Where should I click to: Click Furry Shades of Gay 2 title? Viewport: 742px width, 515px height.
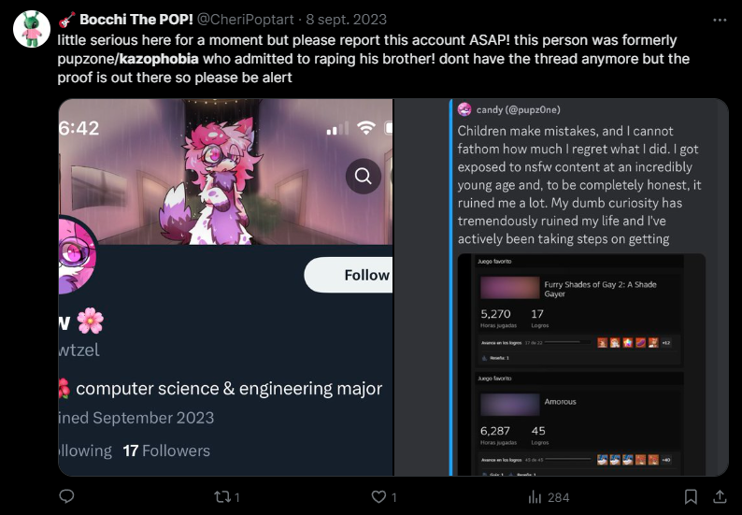[600, 289]
